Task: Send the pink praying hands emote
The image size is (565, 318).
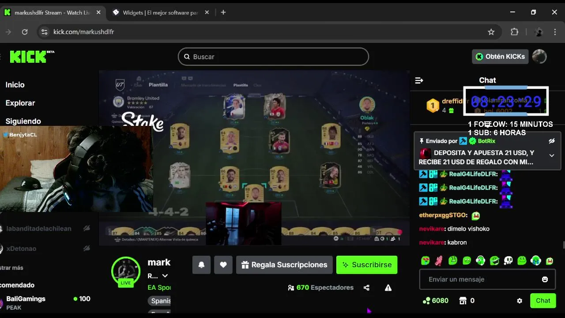Action: pyautogui.click(x=439, y=261)
